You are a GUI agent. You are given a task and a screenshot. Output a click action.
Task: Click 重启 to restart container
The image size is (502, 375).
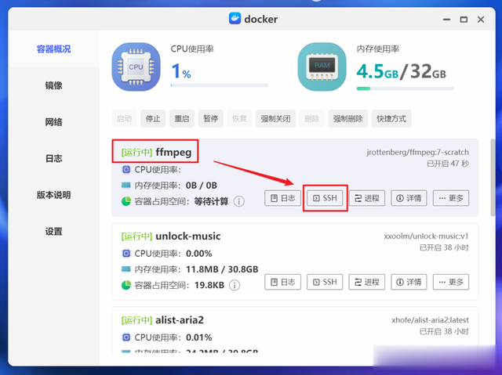(182, 118)
